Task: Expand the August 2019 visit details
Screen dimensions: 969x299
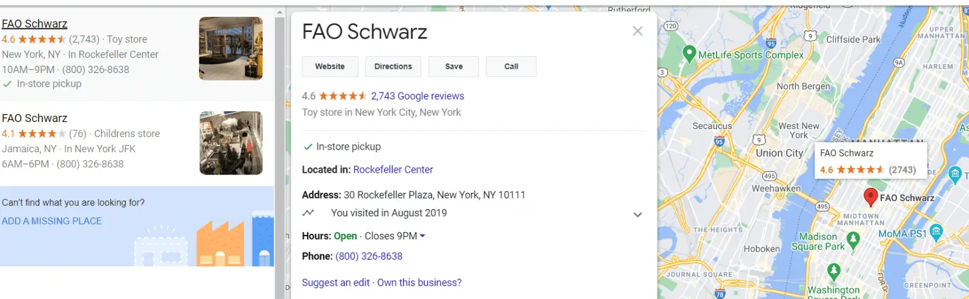Action: tap(638, 214)
